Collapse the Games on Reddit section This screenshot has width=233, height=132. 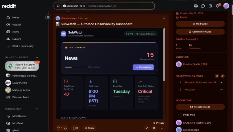[x=37, y=57]
